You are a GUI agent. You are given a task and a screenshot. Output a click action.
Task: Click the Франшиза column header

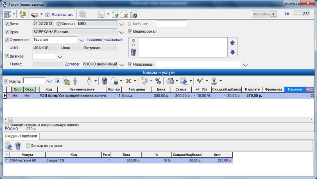point(273,89)
